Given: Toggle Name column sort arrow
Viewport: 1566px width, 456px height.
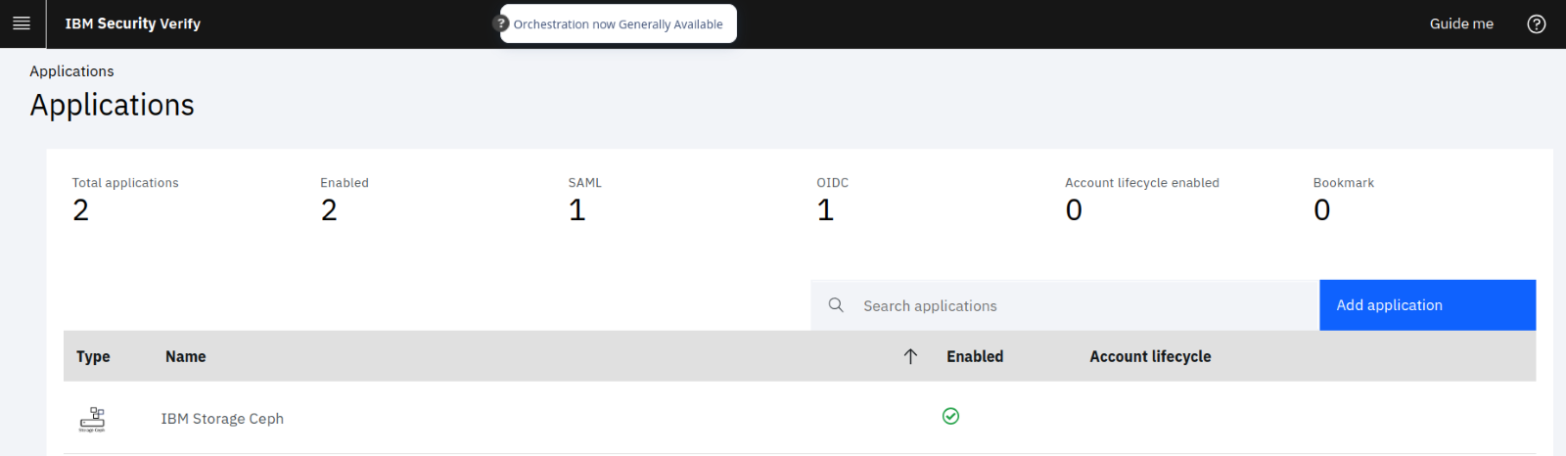Looking at the screenshot, I should tap(910, 356).
